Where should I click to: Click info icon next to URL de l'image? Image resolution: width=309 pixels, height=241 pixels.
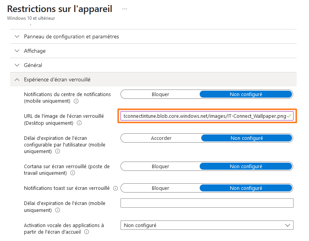(x=79, y=123)
